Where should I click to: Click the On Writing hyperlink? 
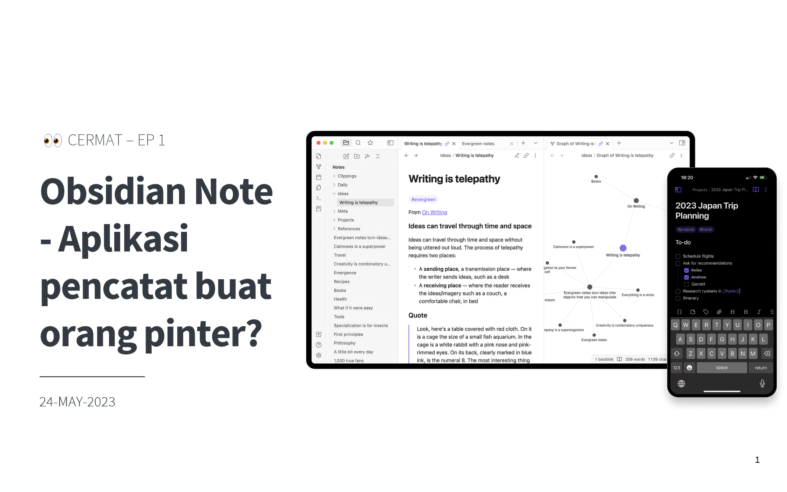point(434,212)
